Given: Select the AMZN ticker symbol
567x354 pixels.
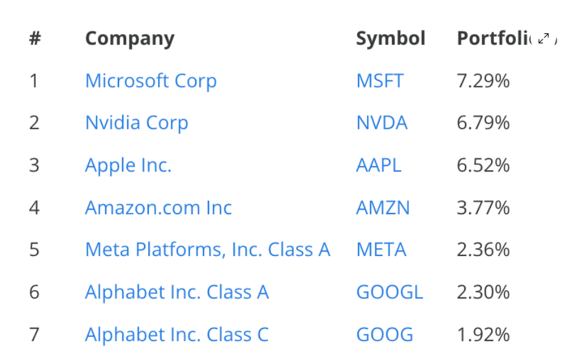Looking at the screenshot, I should pos(383,208).
